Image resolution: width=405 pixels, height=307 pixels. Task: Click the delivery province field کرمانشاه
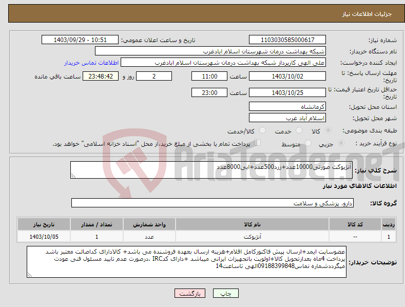[287, 106]
